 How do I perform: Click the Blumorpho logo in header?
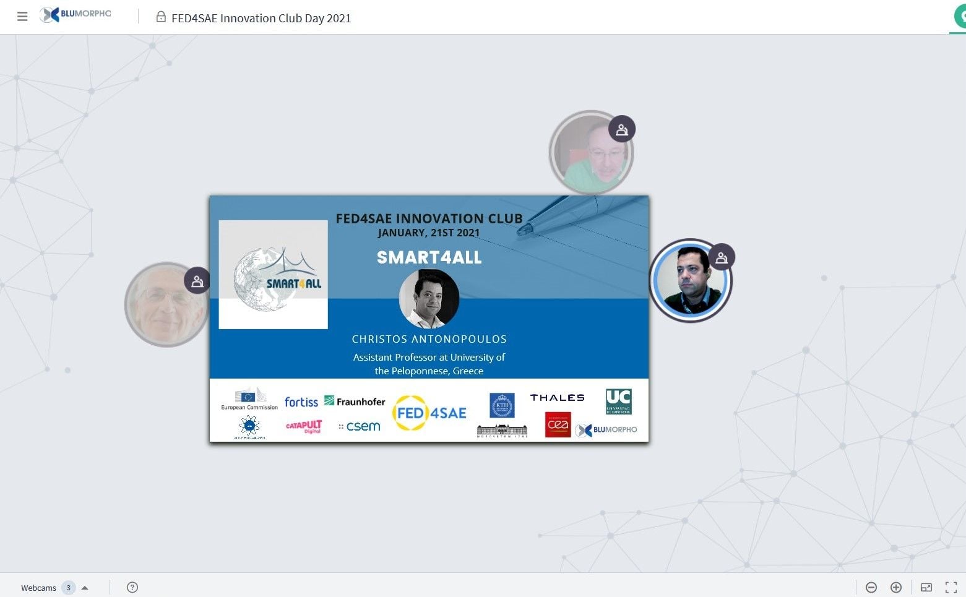pos(75,14)
